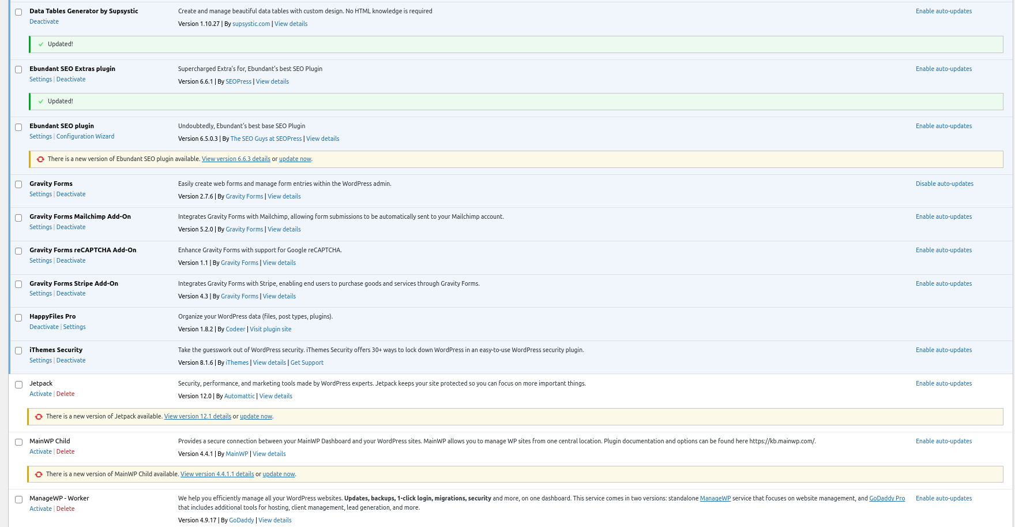Click the green checkmark under Data Tables Generator
1015x527 pixels.
click(x=40, y=44)
